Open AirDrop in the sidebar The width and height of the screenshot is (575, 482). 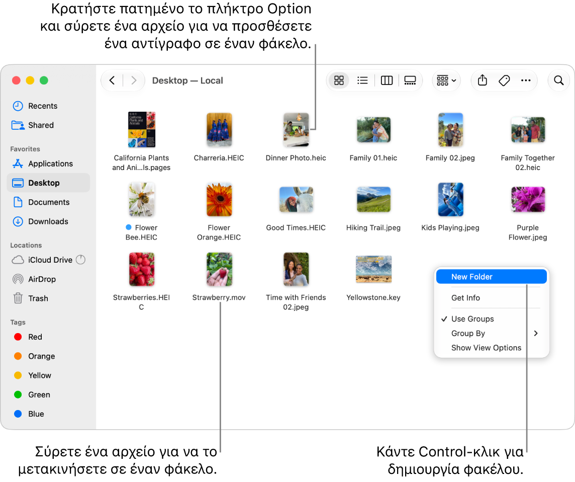[48, 279]
